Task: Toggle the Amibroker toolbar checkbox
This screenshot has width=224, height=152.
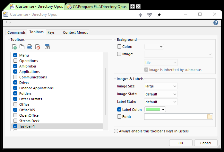Action: 15,66
